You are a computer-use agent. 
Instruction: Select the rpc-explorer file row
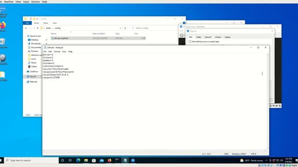point(98,38)
